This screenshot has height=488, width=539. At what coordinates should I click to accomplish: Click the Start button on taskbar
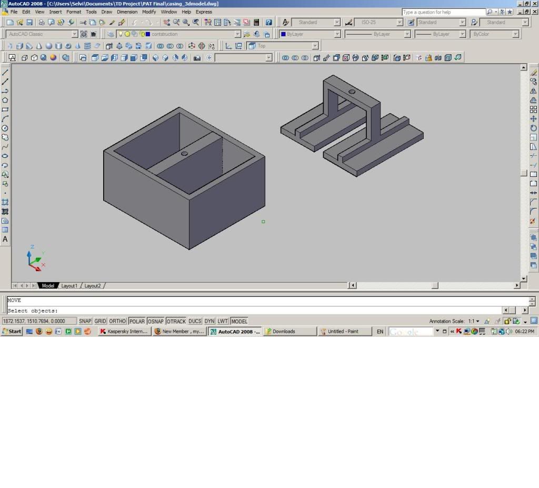click(x=12, y=332)
